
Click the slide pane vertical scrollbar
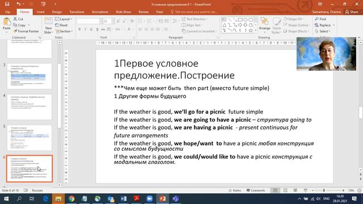pos(361,112)
